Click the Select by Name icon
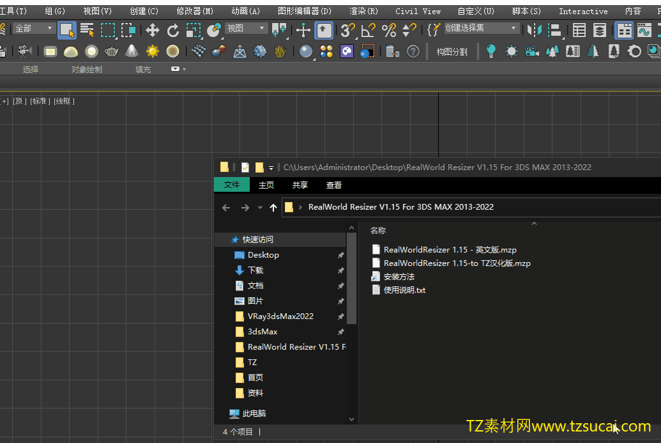Screen dimensions: 661x443 87,30
